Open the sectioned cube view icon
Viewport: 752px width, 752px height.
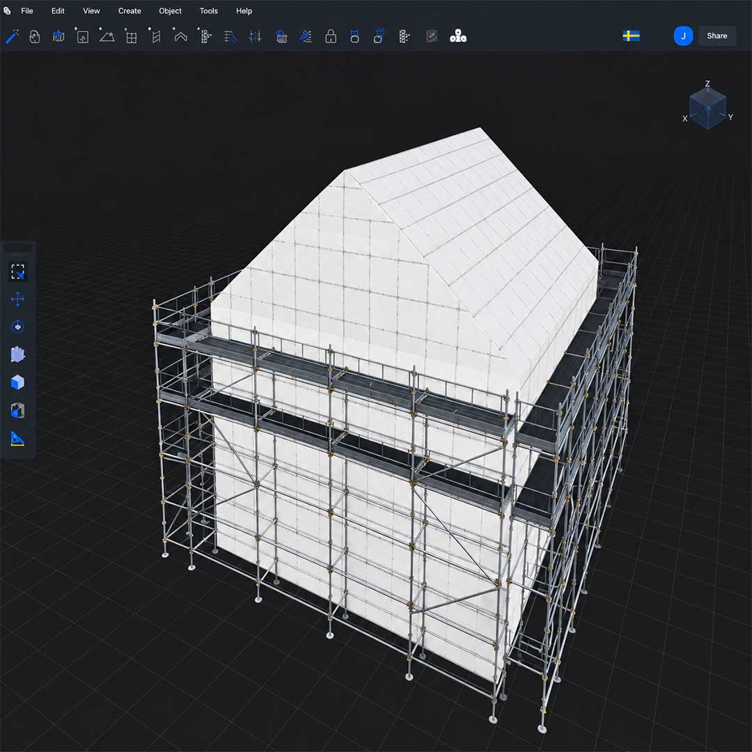click(x=17, y=411)
